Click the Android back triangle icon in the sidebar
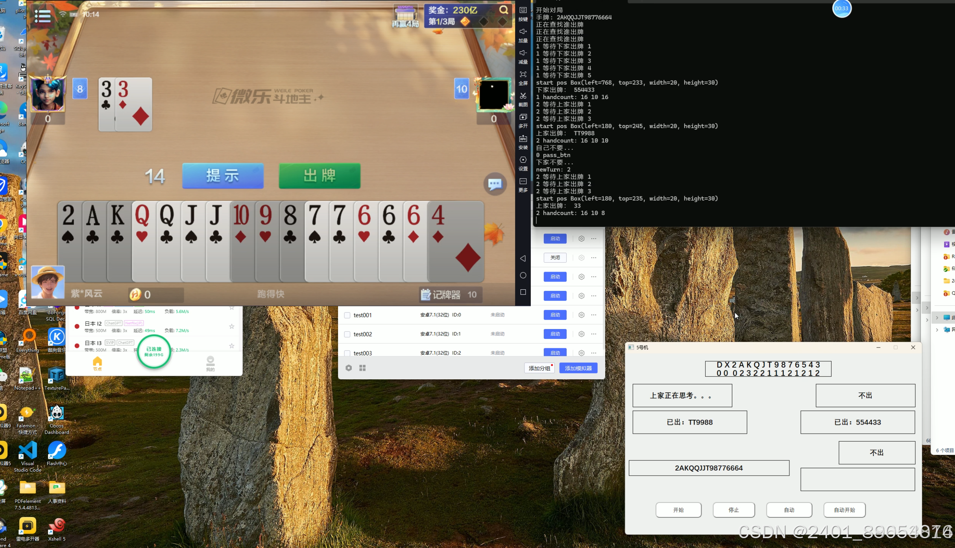 pos(523,258)
